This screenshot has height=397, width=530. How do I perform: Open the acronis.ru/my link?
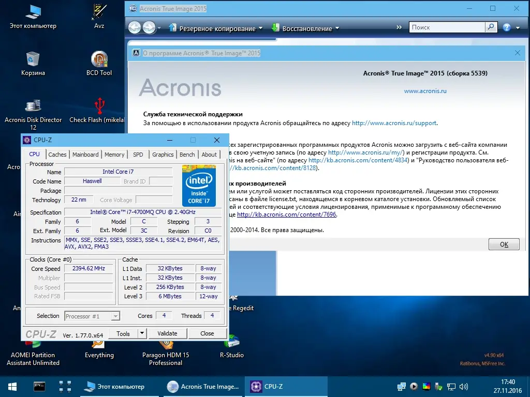(366, 152)
